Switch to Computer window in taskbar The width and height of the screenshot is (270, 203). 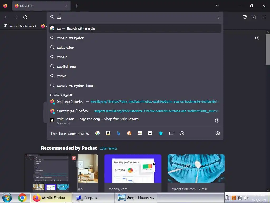(93, 198)
